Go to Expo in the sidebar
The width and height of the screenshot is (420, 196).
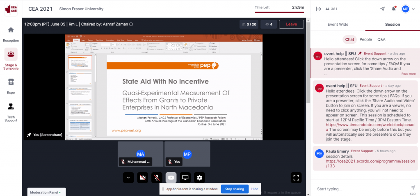coord(11,85)
